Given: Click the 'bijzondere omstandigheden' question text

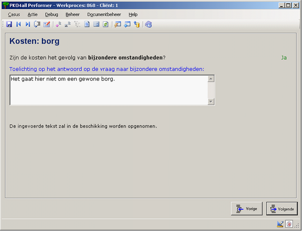Looking at the screenshot, I should [x=125, y=58].
